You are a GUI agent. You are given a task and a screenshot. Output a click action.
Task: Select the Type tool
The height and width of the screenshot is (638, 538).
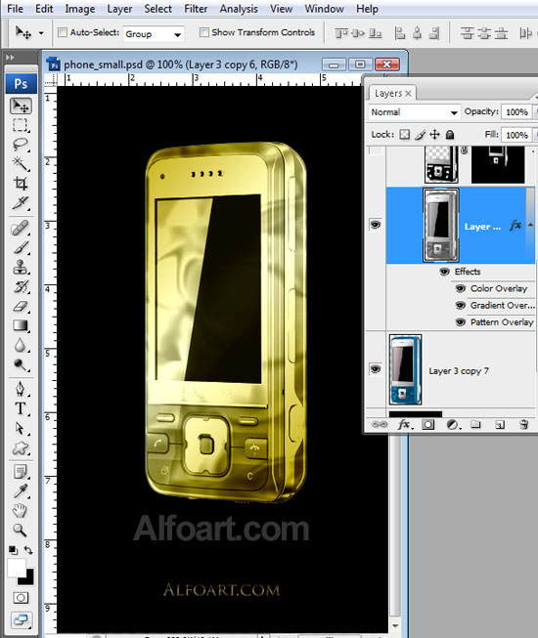point(21,408)
